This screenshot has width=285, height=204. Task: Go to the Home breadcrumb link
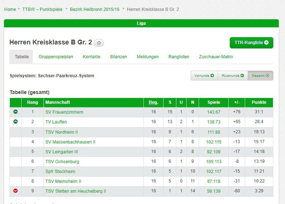10,9
